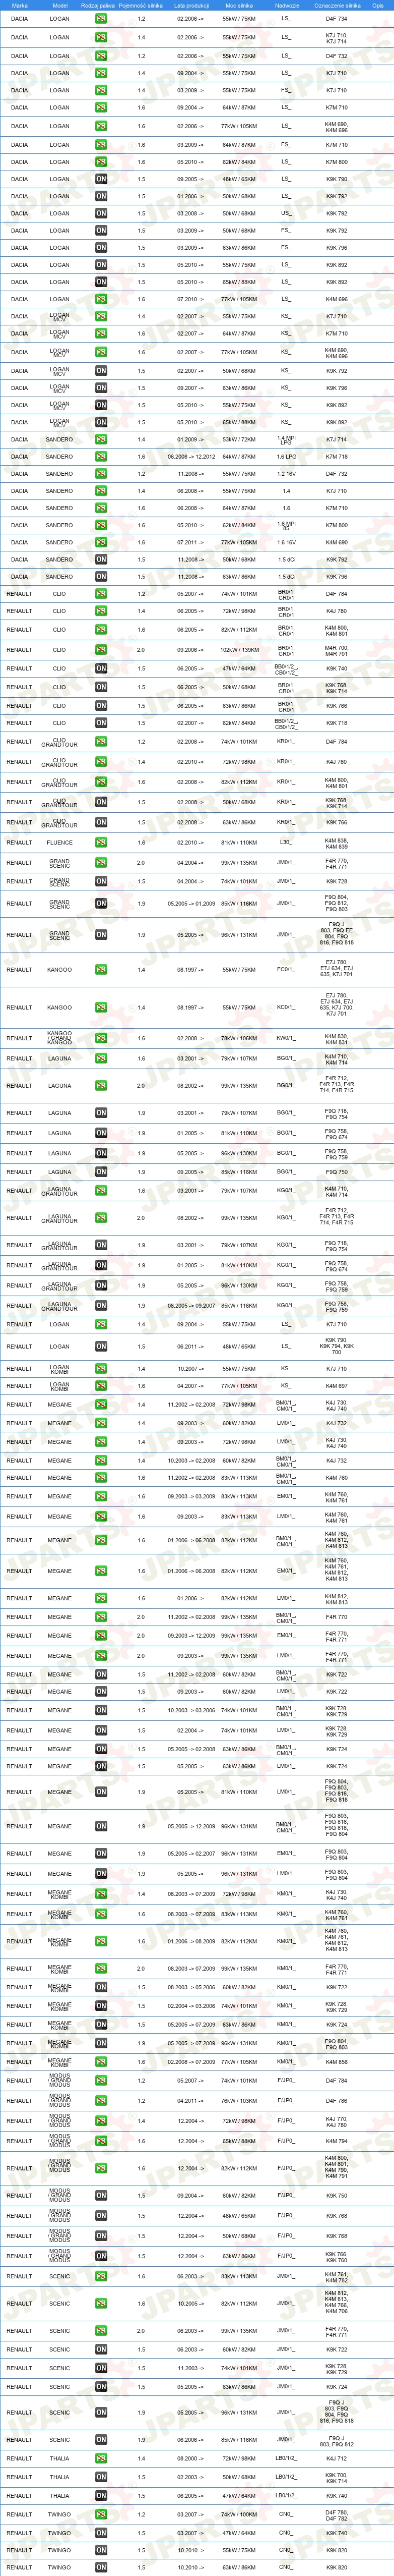Viewport: 394px width, 2576px height.
Task: Click petrol icon in Sandero 1.4 MPI LPG row
Action: 101,439
